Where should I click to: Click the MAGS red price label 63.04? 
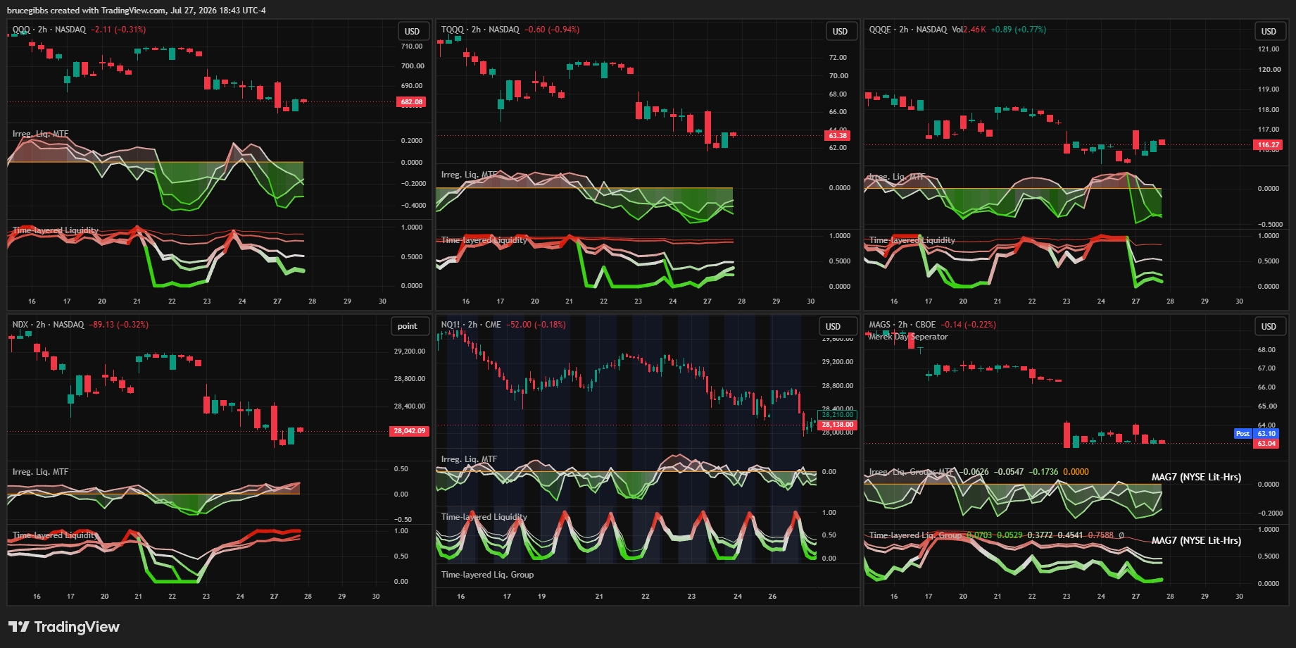pyautogui.click(x=1266, y=444)
